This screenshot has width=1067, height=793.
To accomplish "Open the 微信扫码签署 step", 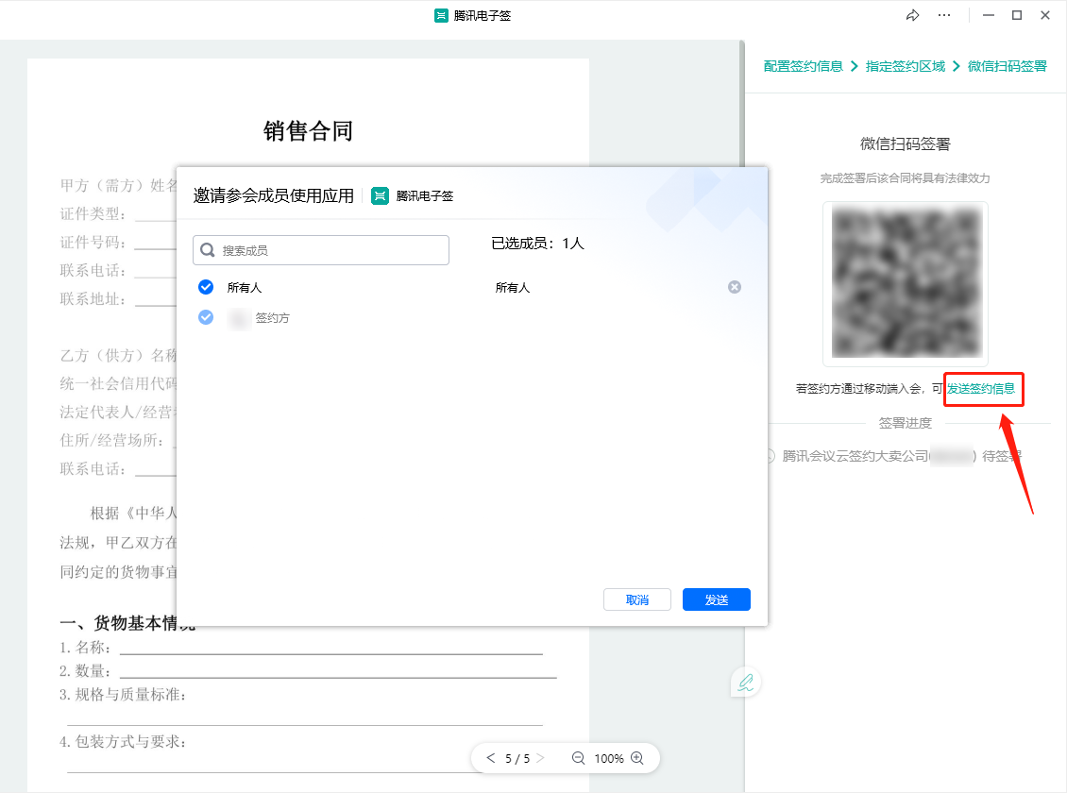I will 1008,66.
